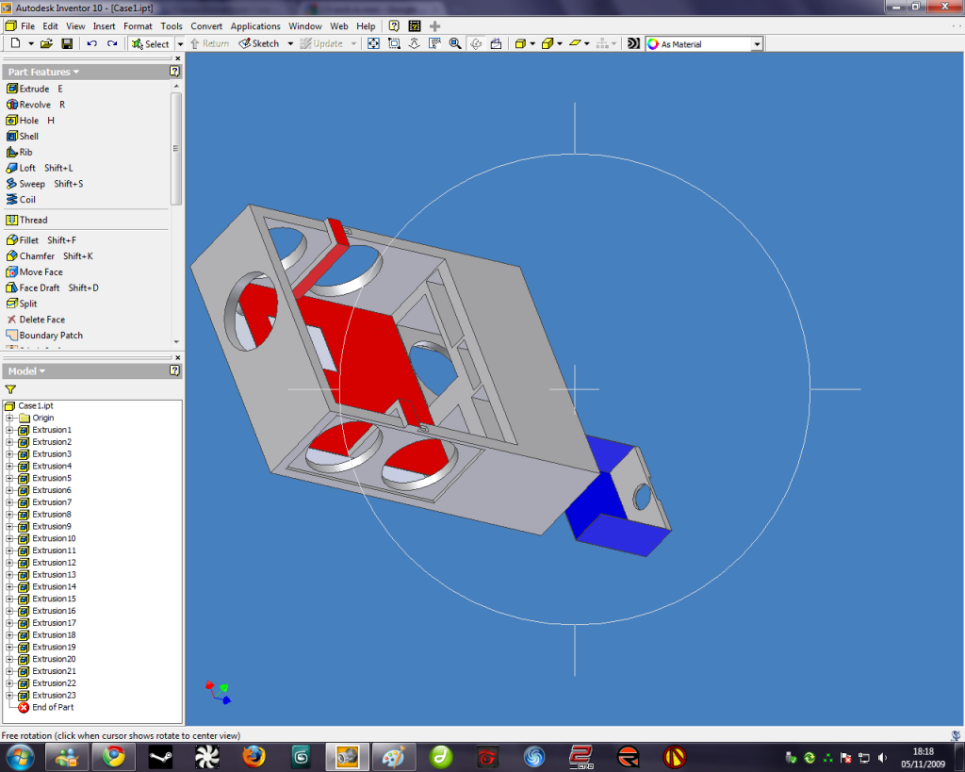
Task: Start a new Sketch
Action: 259,43
